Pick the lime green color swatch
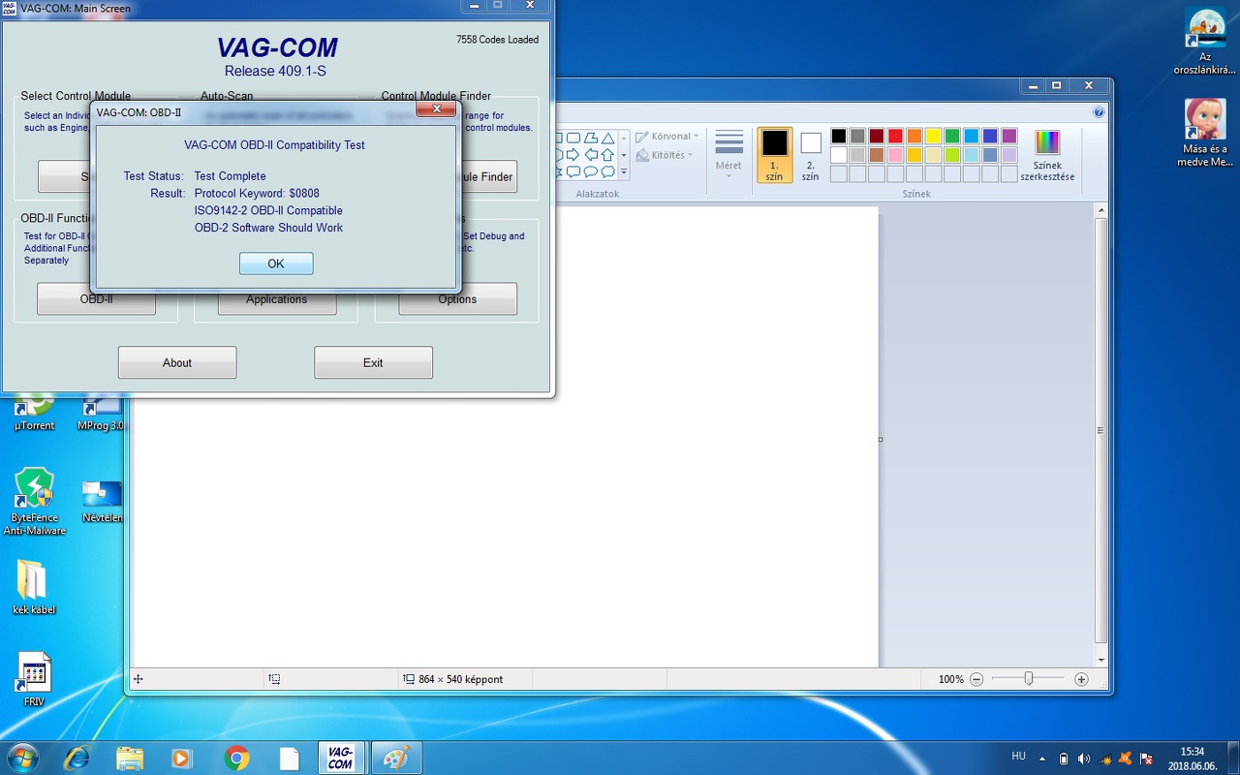The image size is (1240, 775). 952,155
